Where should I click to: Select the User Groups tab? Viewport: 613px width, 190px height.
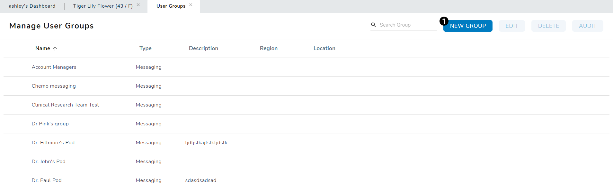171,6
